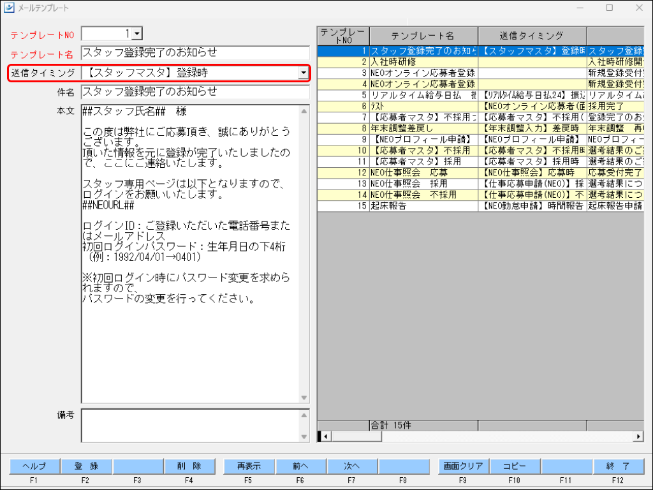Click the 画面クリア button
This screenshot has width=653, height=490.
pyautogui.click(x=464, y=466)
